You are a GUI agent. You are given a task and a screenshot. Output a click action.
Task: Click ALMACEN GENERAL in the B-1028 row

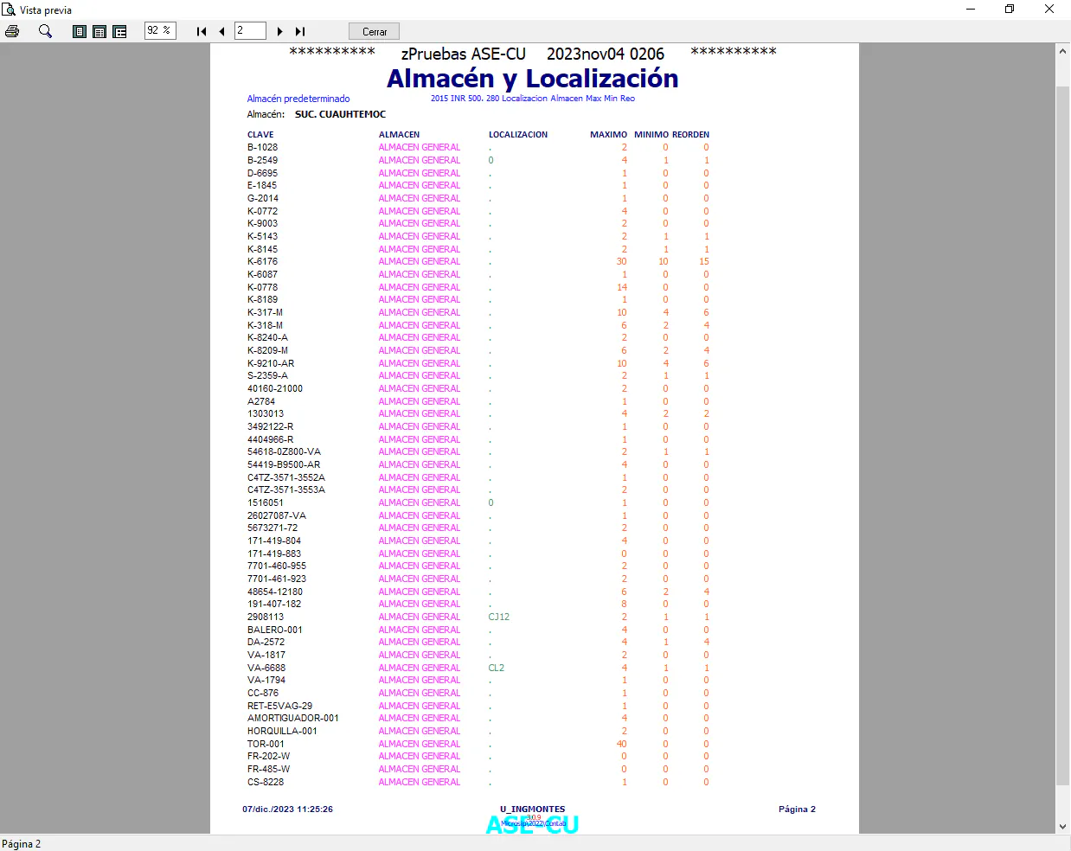420,148
